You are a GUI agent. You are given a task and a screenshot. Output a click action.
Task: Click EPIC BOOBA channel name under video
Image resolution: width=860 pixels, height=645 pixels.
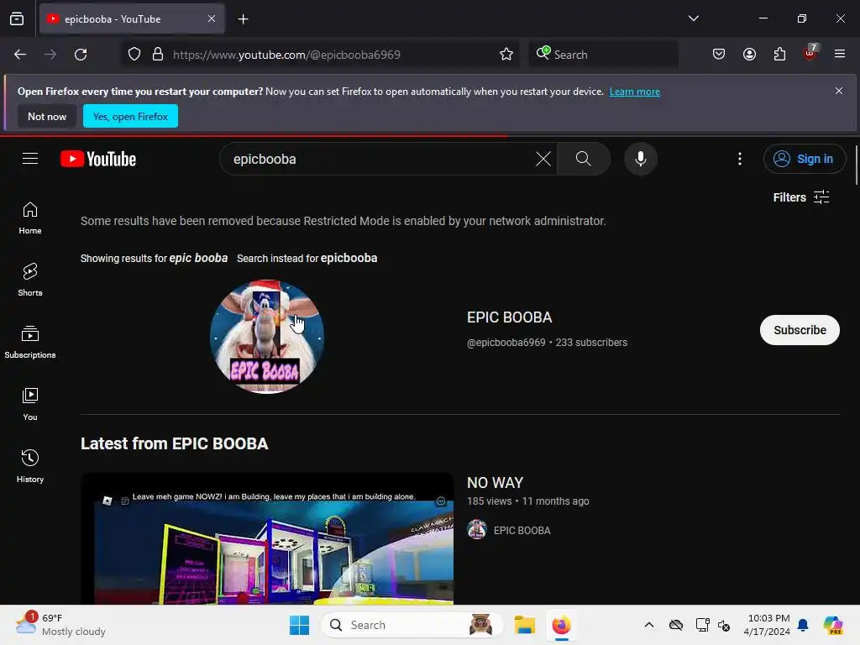point(522,531)
